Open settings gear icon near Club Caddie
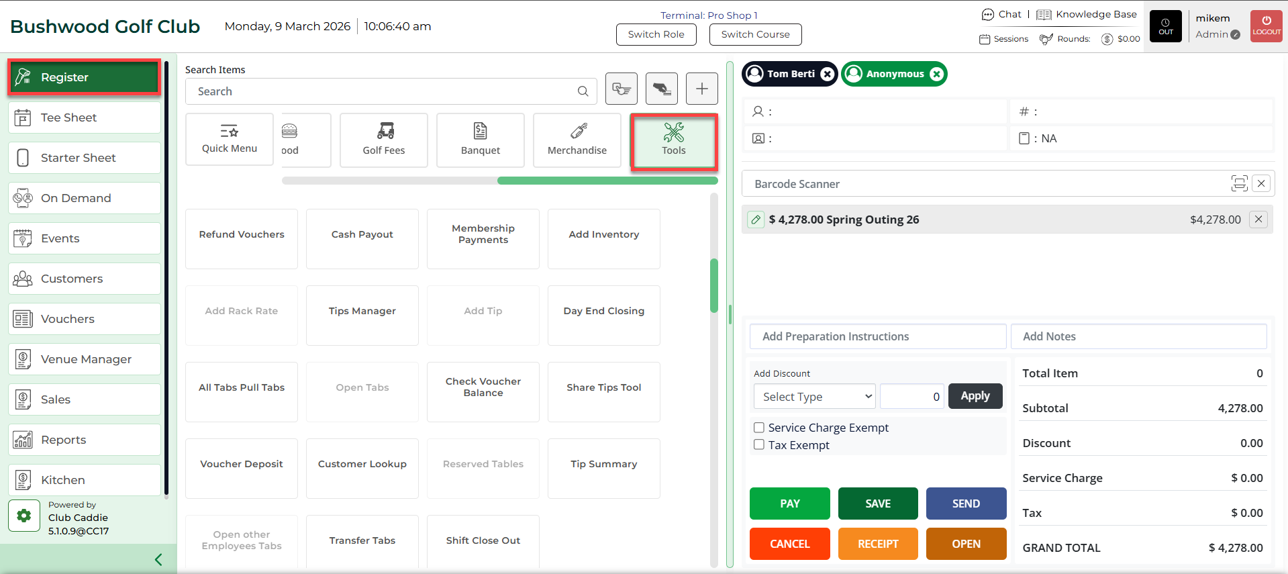Screen dimensions: 1288x574 tap(24, 516)
